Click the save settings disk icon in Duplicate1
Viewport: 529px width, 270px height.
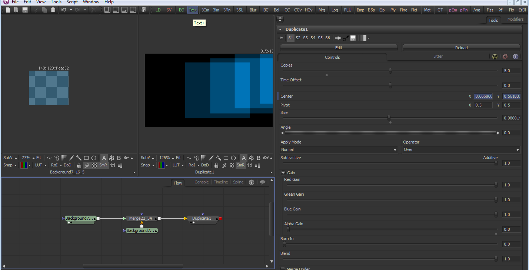[x=353, y=38]
